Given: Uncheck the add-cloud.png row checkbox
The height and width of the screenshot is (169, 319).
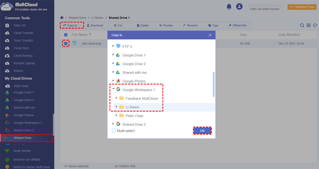Looking at the screenshot, I should (x=66, y=43).
